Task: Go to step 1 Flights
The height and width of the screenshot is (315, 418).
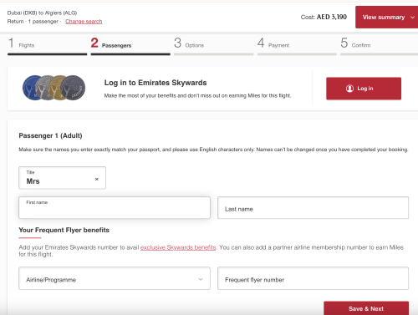Action: pos(47,46)
